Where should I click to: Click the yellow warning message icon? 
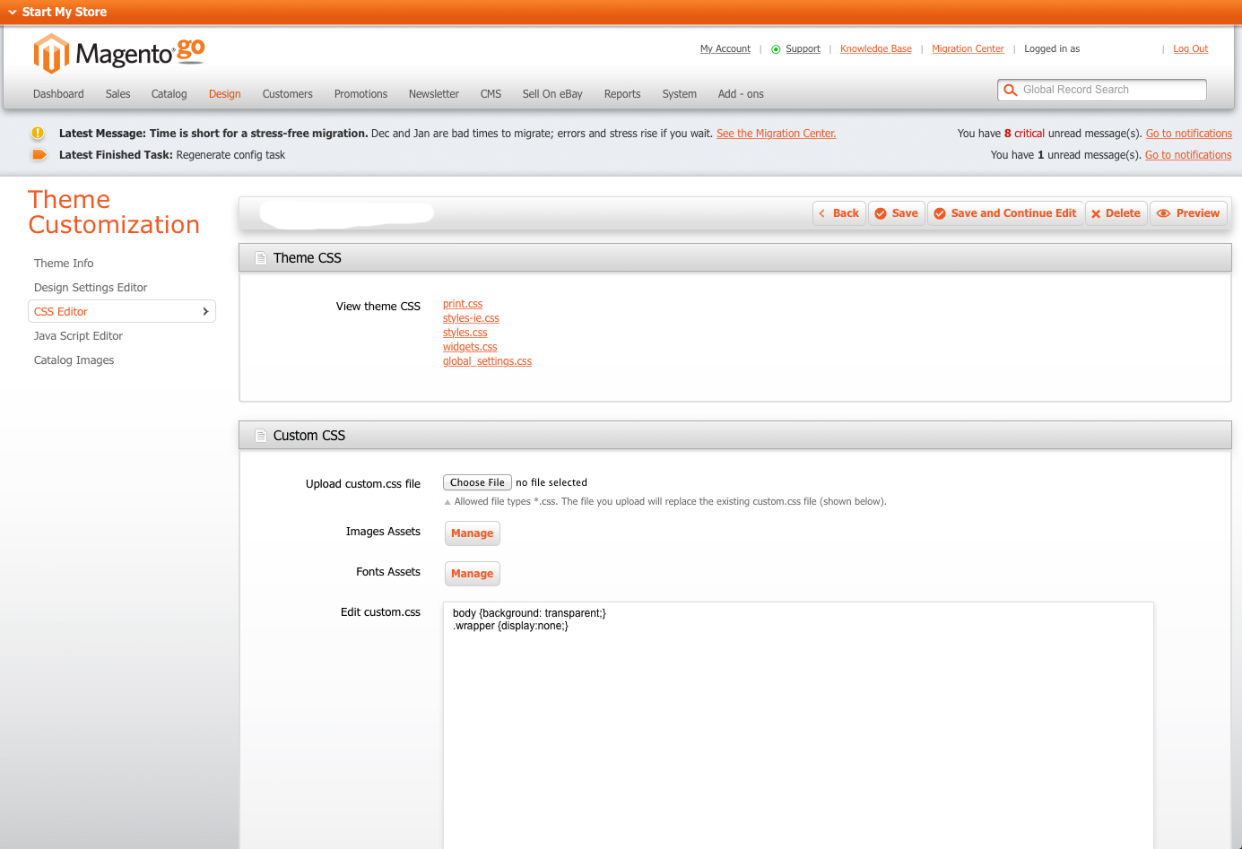38,133
